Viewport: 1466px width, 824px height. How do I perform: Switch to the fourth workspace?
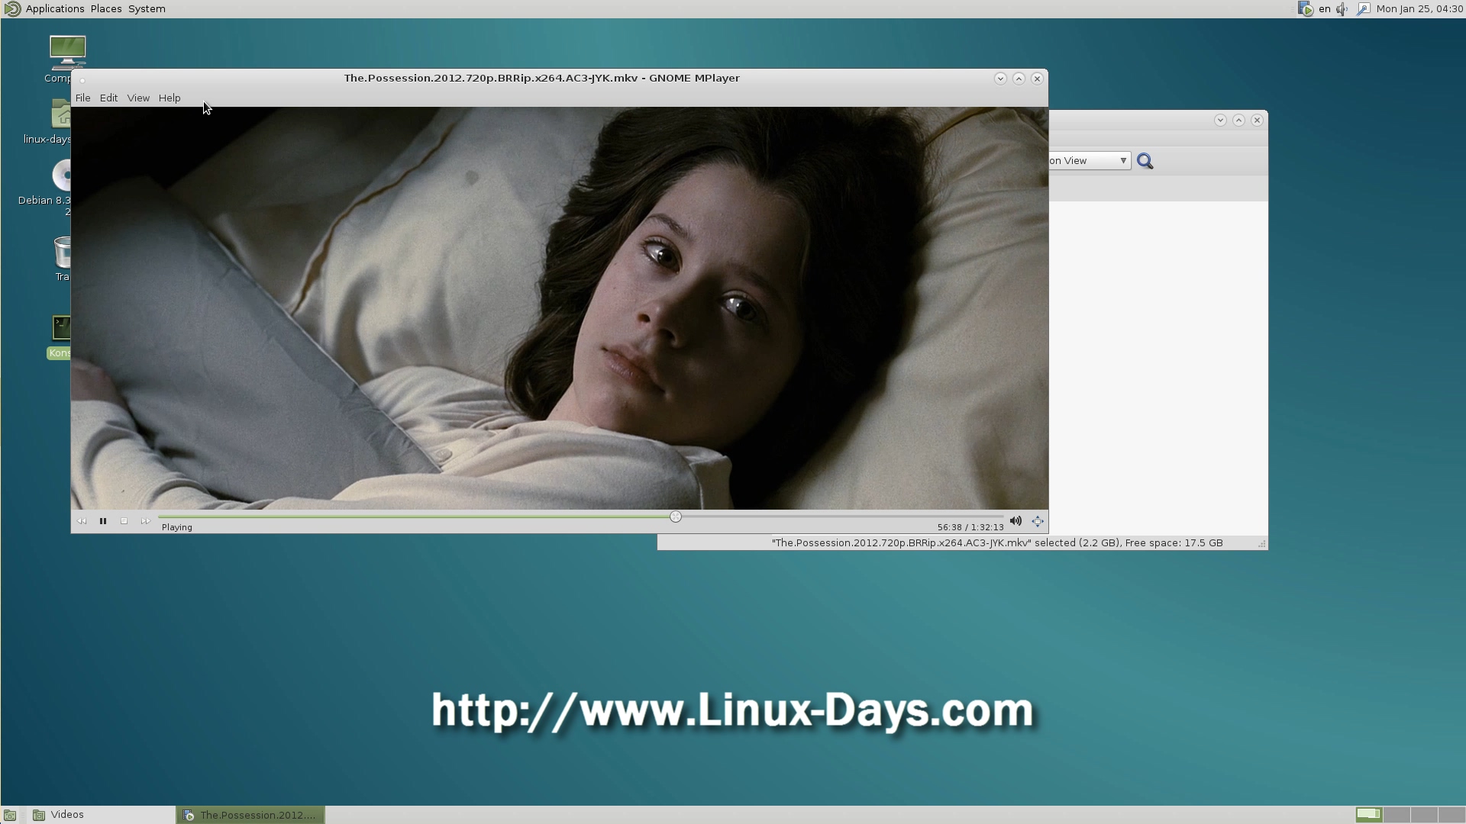[1451, 815]
